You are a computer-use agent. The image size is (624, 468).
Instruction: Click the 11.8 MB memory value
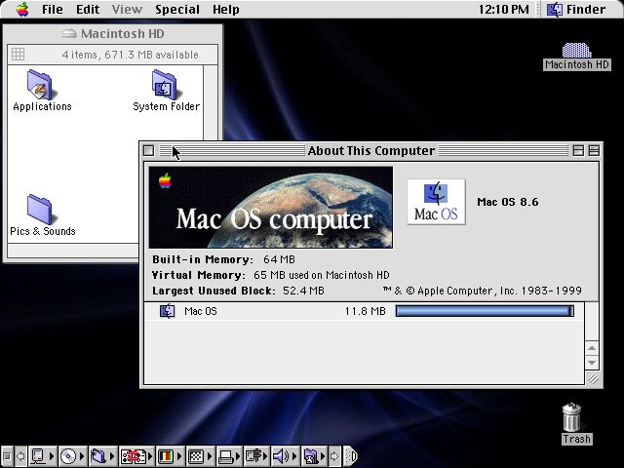(x=365, y=311)
